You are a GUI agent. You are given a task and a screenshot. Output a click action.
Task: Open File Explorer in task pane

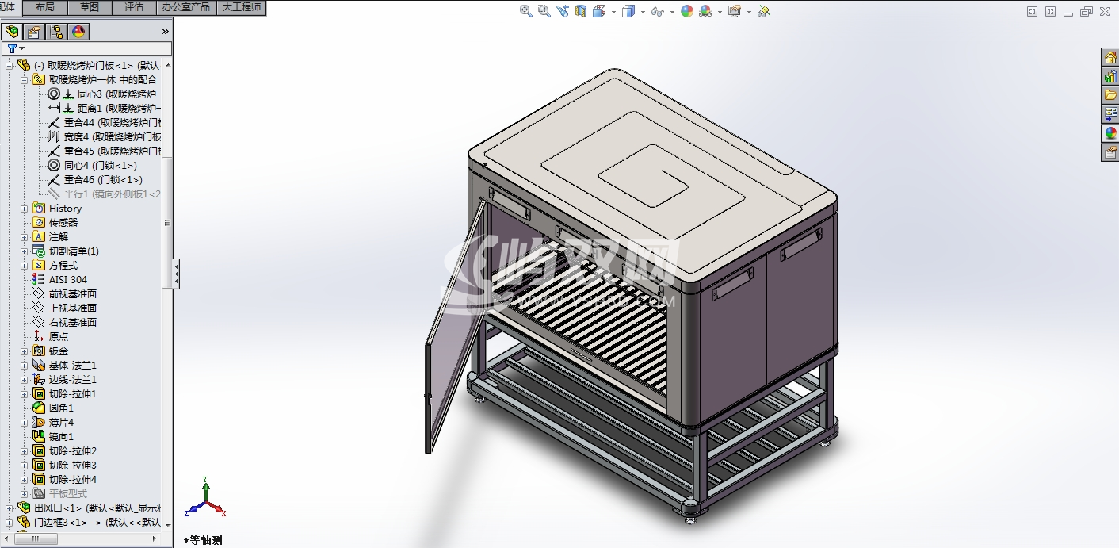point(1110,95)
